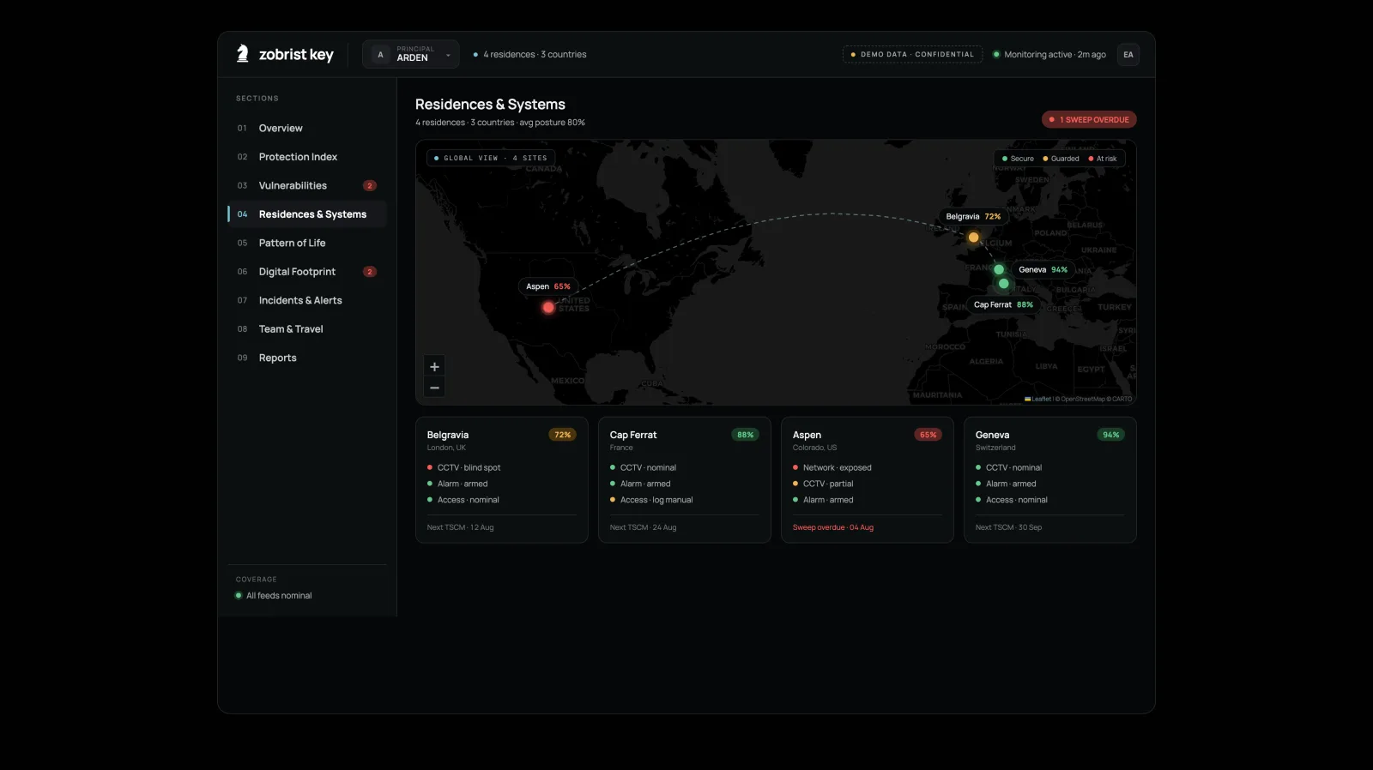Click the Cap Ferrat 88% map label
Screen dimensions: 1373x770
pyautogui.click(x=1003, y=305)
